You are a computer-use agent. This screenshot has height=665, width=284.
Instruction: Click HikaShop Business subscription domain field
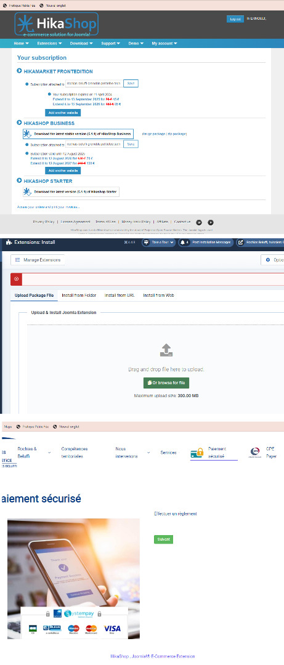(x=94, y=144)
